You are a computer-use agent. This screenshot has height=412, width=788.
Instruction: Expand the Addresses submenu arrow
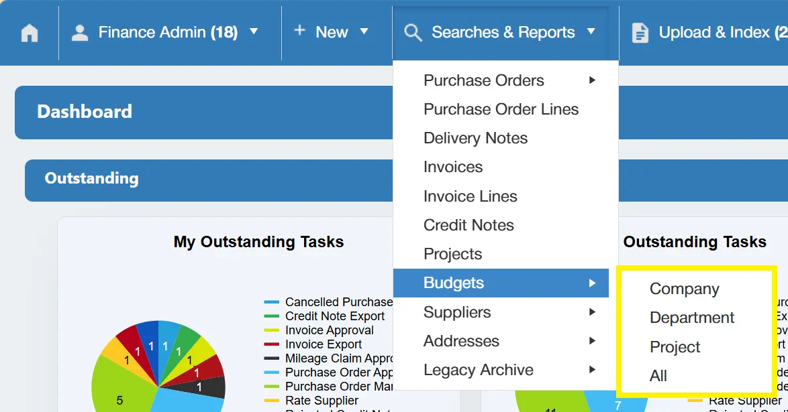592,341
